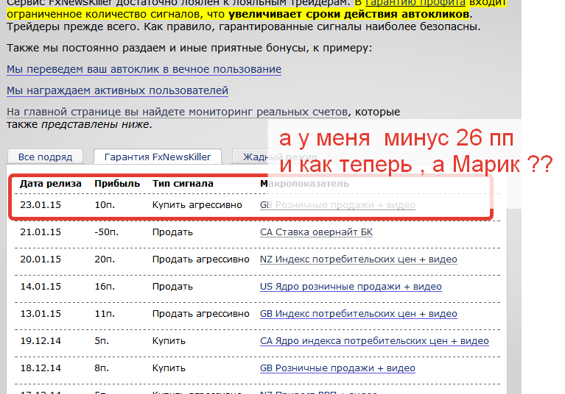This screenshot has height=394, width=565.
Task: Select date cell '18.12.14'
Action: pyautogui.click(x=41, y=368)
